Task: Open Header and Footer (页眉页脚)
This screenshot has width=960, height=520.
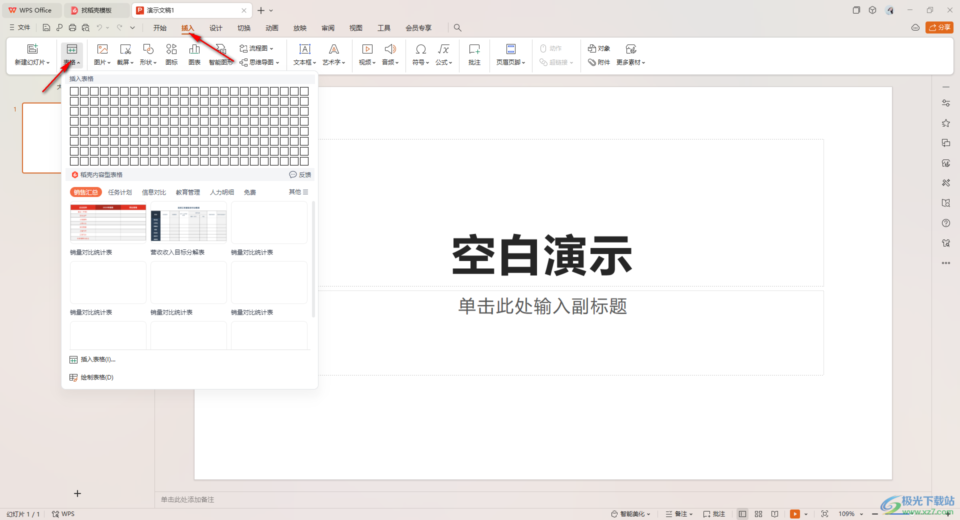Action: click(x=510, y=54)
